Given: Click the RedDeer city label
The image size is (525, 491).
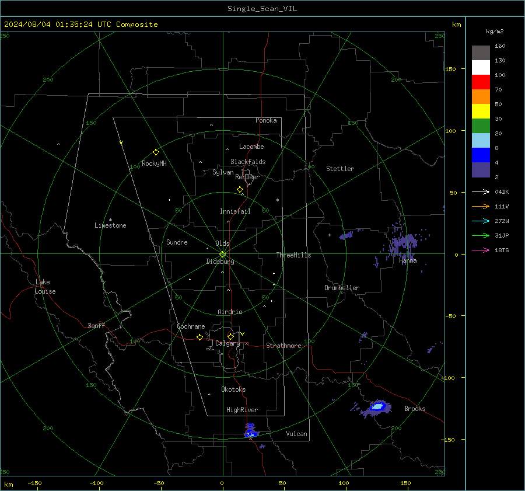Looking at the screenshot, I should tap(247, 177).
